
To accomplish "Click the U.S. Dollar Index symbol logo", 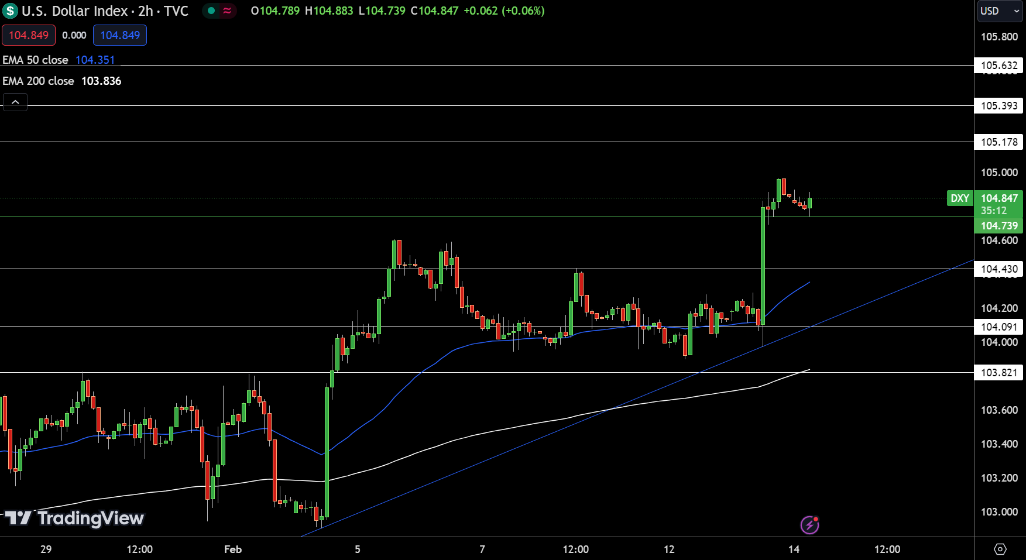I will tap(10, 11).
